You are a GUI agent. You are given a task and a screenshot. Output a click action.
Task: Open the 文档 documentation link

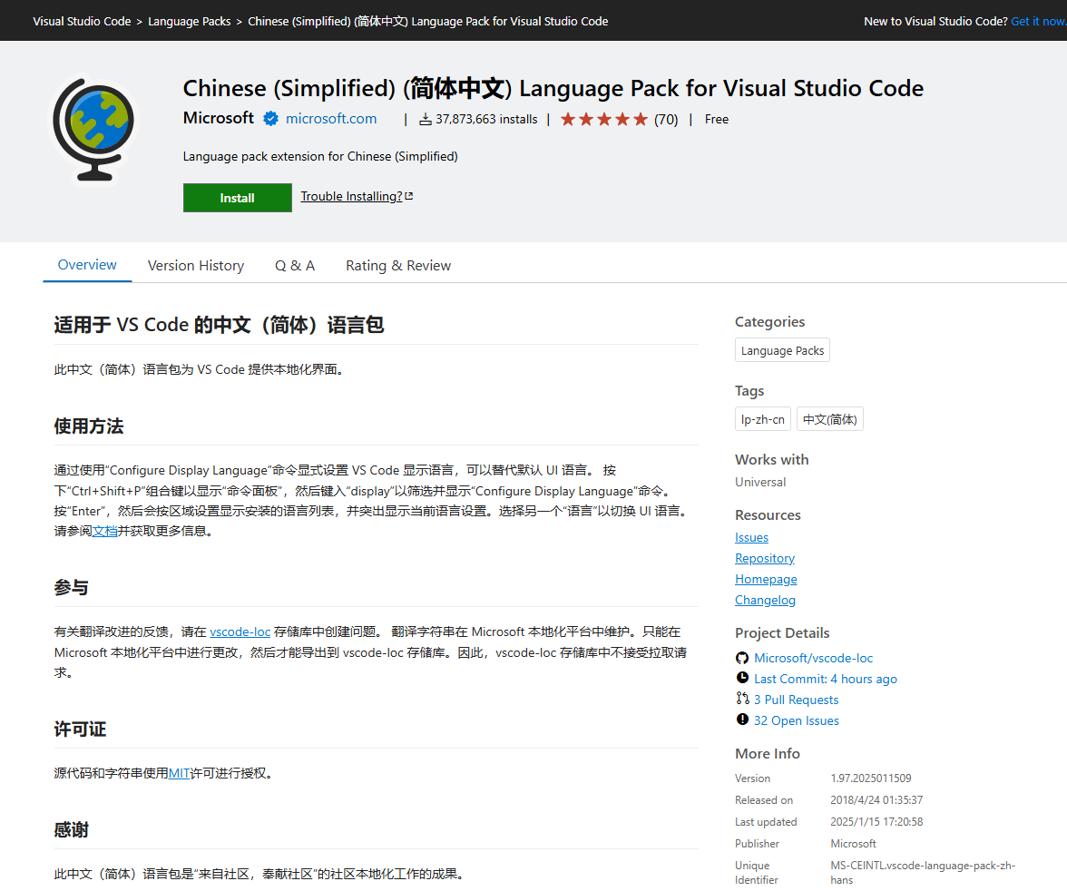[105, 531]
